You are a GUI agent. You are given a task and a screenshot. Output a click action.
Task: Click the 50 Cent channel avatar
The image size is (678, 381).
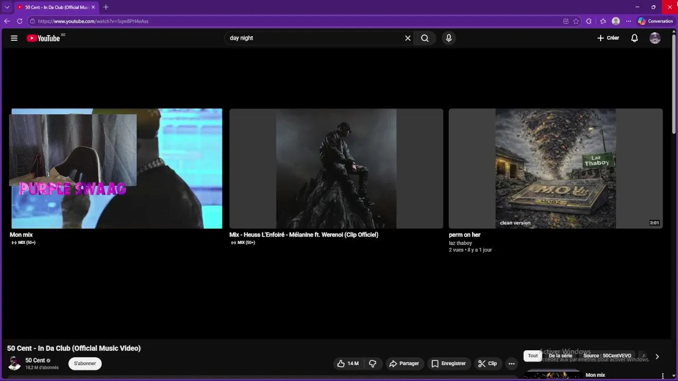tap(14, 363)
